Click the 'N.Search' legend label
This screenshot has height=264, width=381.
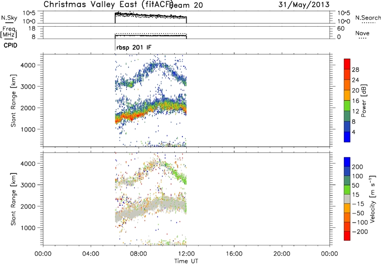368,18
